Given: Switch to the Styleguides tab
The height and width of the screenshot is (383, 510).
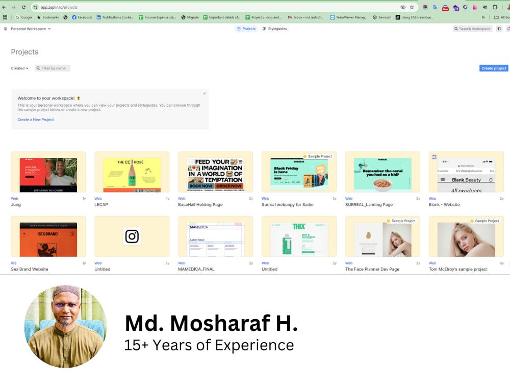Looking at the screenshot, I should (x=275, y=29).
